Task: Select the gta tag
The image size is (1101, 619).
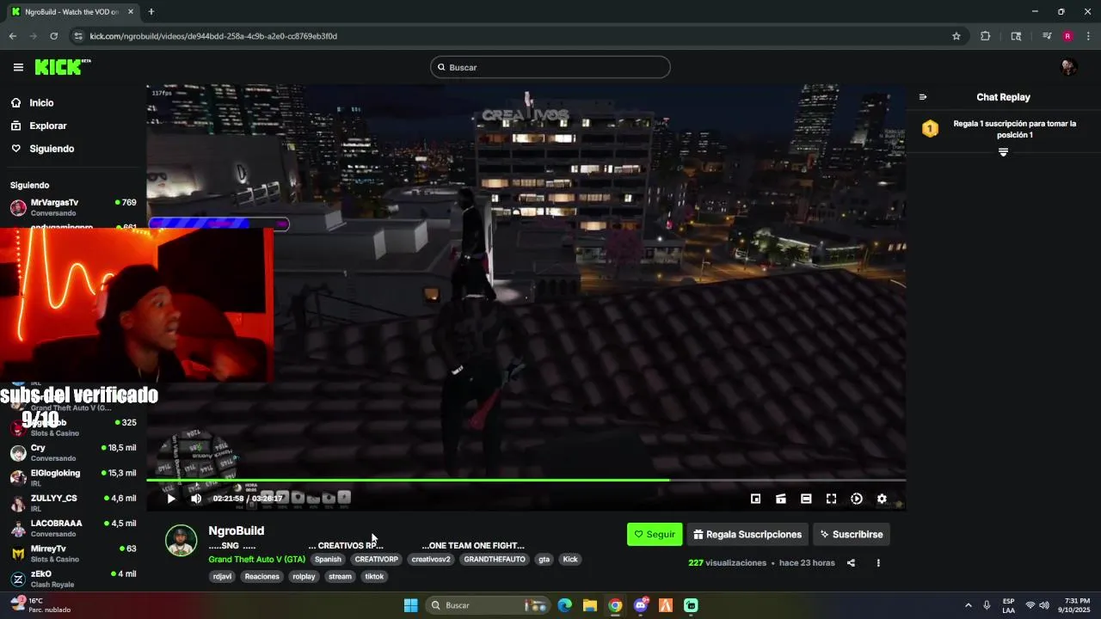Action: click(544, 559)
